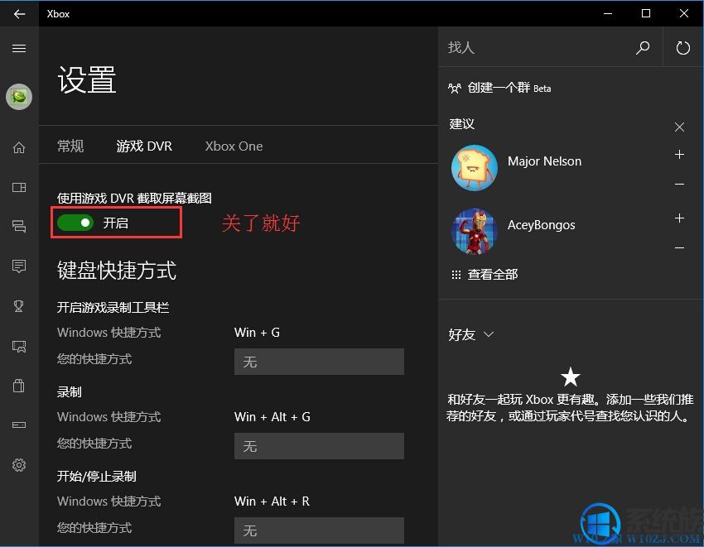Viewport: 704px width, 547px height.
Task: Click the star icon in friends area
Action: point(571,377)
